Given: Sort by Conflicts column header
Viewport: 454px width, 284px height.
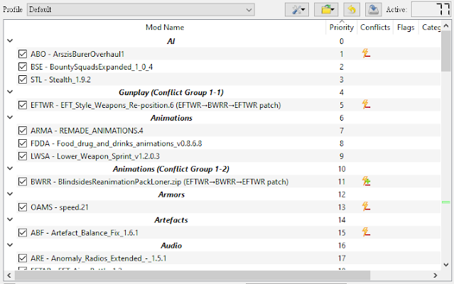Looking at the screenshot, I should pos(375,27).
